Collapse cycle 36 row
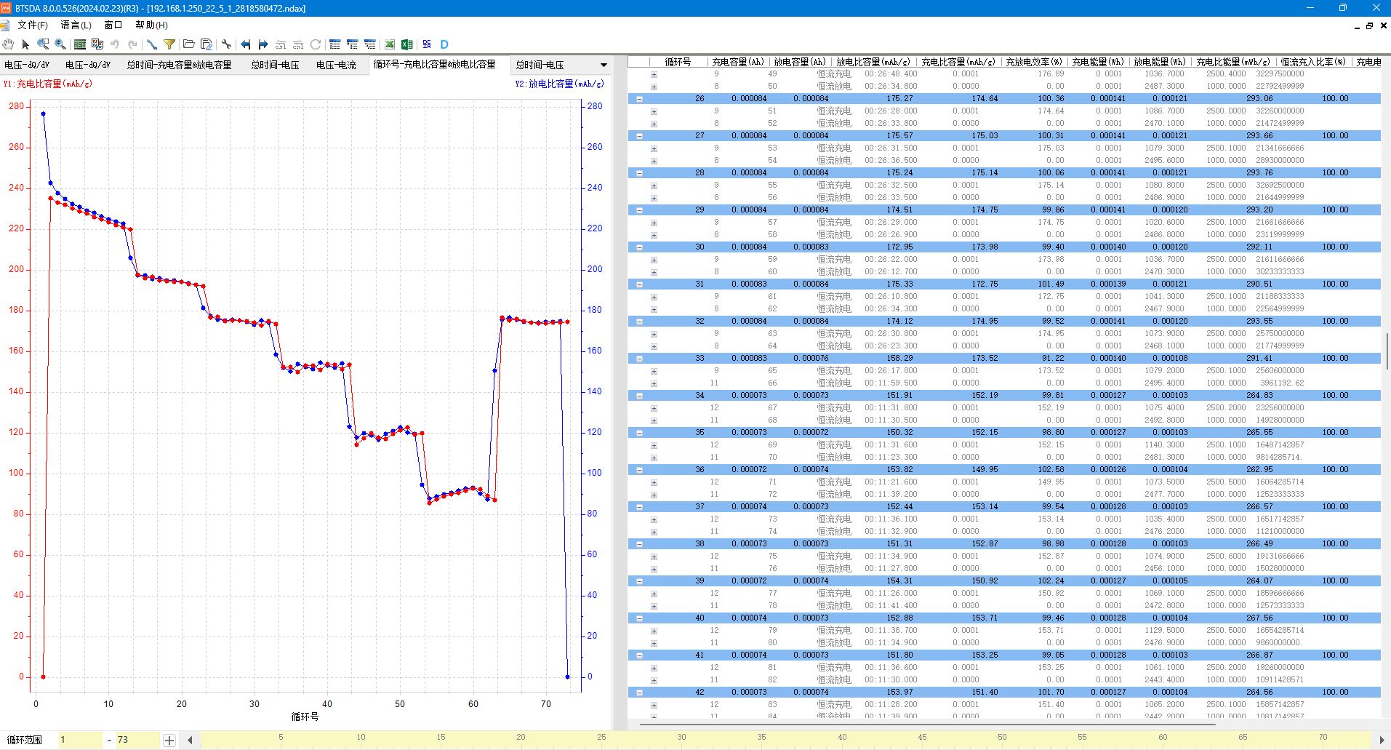The image size is (1391, 750). pyautogui.click(x=640, y=470)
